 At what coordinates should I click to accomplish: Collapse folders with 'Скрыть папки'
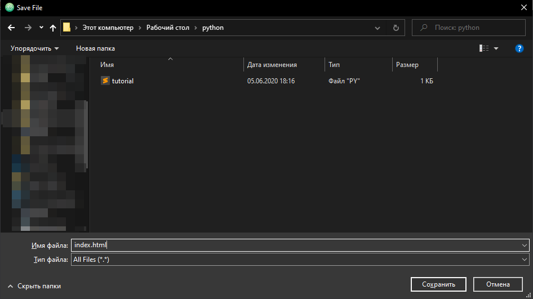34,286
